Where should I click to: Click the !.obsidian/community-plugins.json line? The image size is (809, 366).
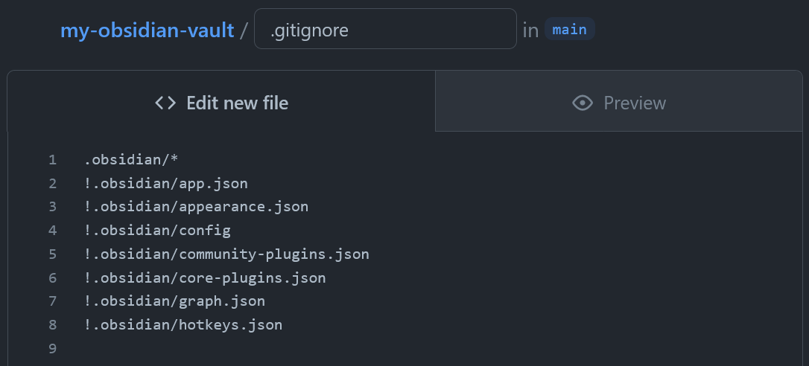pyautogui.click(x=226, y=254)
